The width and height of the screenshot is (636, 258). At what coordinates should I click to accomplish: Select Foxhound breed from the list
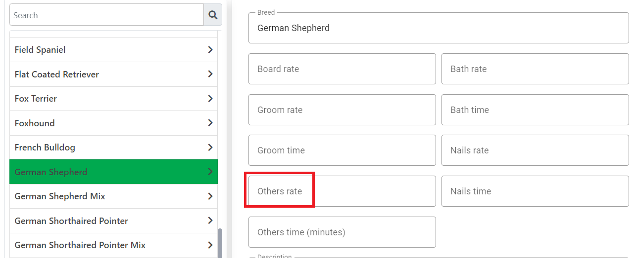click(x=113, y=123)
